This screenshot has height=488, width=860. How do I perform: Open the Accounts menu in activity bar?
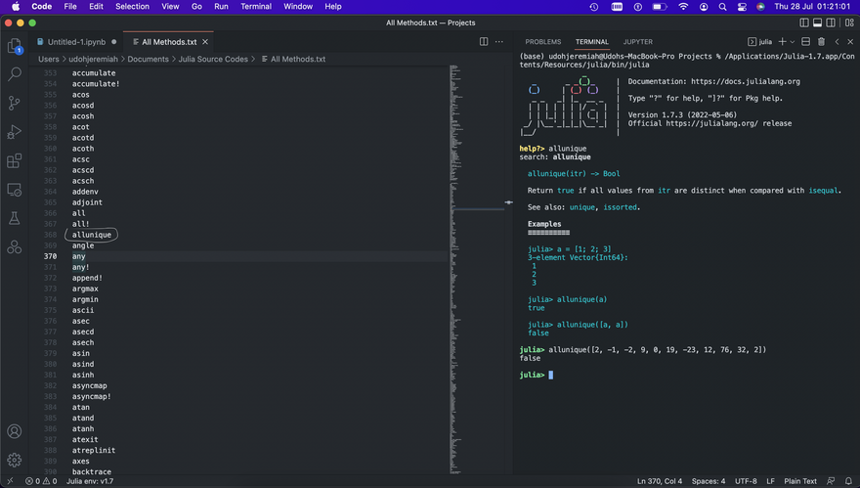click(x=15, y=431)
